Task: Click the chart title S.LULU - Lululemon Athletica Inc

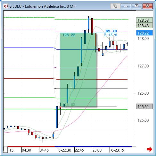Action: [43, 6]
